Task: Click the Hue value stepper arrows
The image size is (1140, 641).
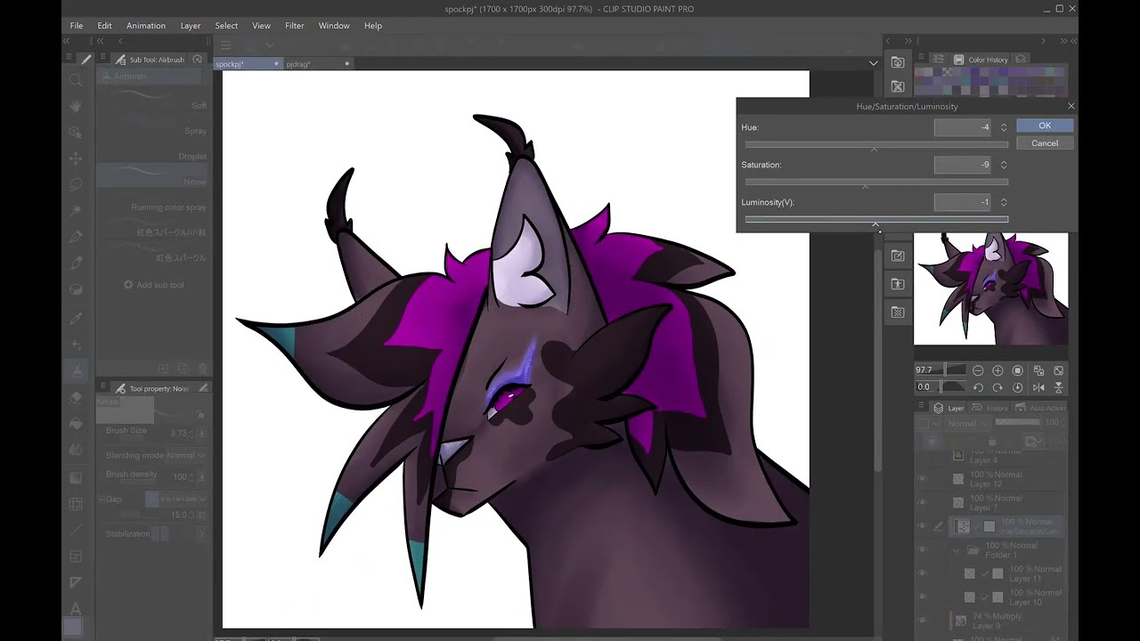Action: tap(1004, 127)
